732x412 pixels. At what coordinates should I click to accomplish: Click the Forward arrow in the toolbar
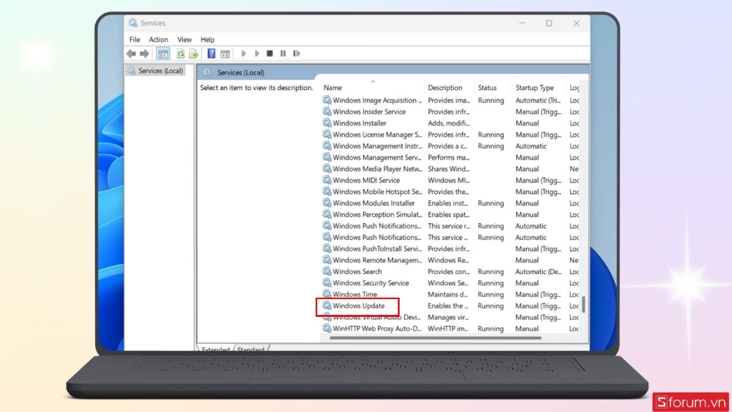click(x=145, y=54)
